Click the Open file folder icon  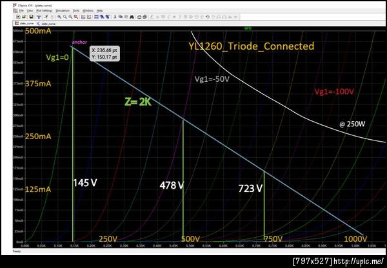[24, 17]
